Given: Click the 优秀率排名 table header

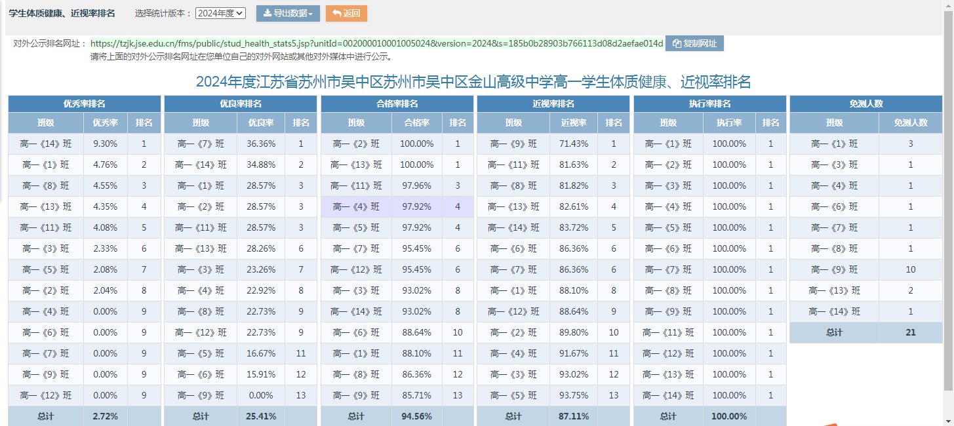Looking at the screenshot, I should coord(84,104).
